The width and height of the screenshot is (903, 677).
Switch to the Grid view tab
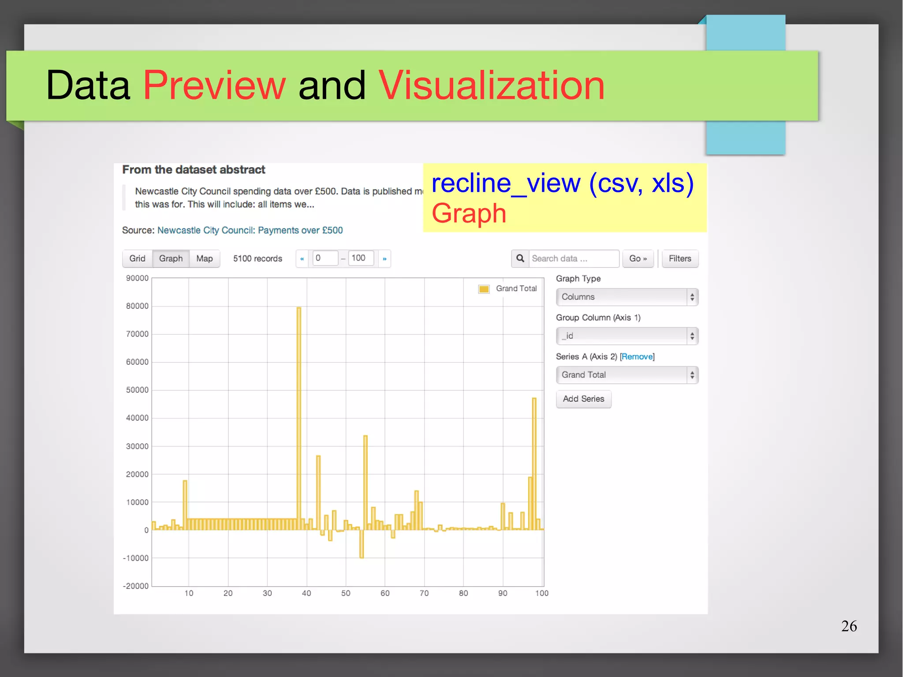click(x=137, y=258)
